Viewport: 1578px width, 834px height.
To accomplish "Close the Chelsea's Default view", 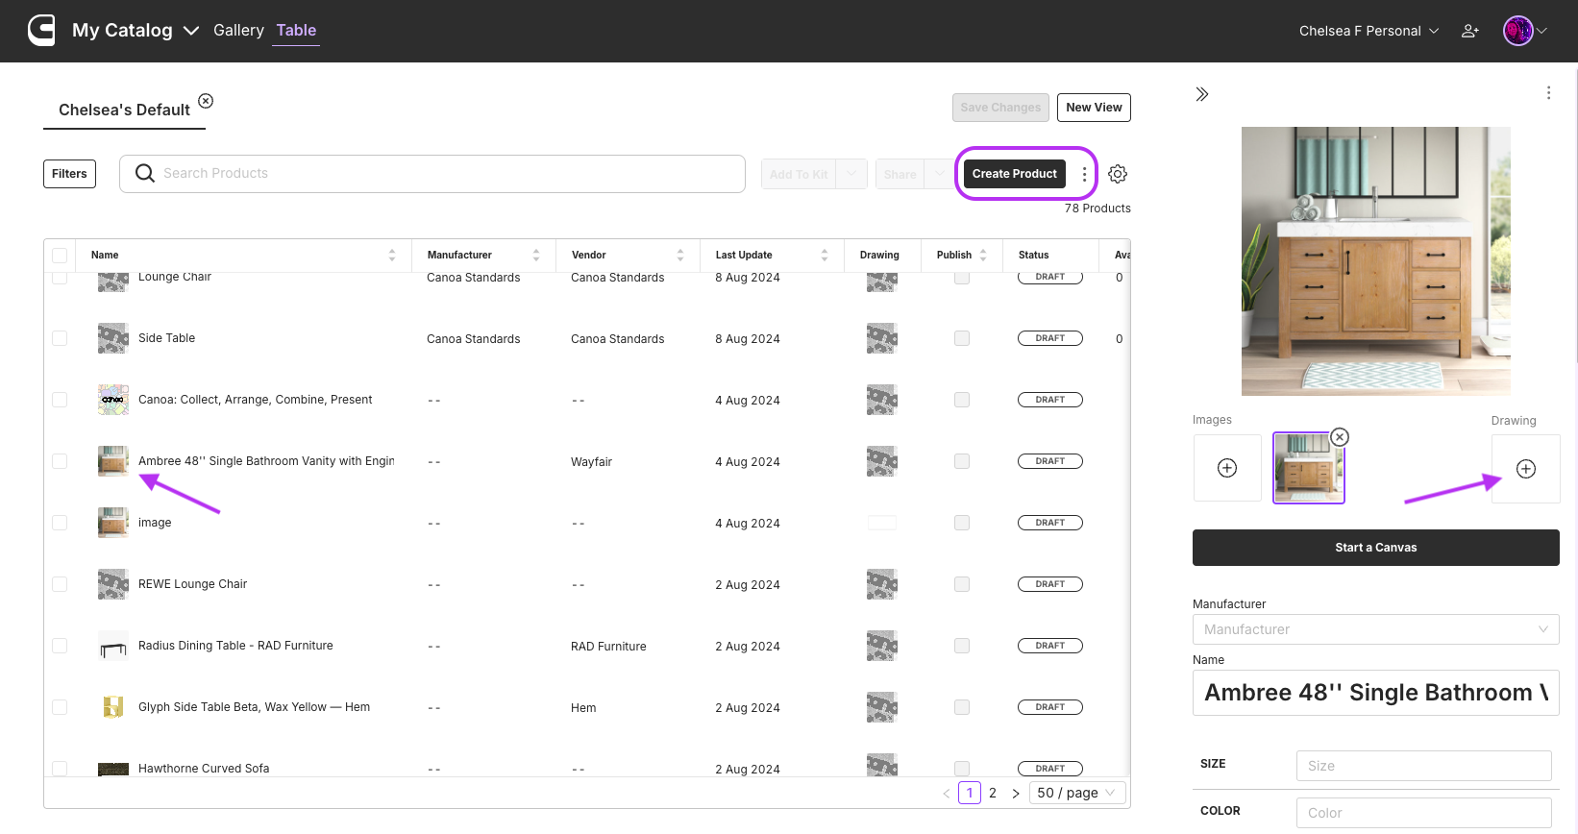I will pyautogui.click(x=206, y=101).
